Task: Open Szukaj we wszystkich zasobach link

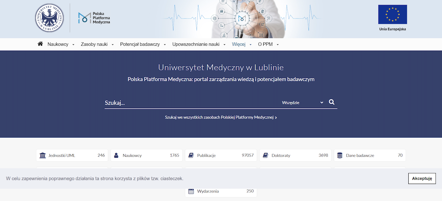Action: [221, 118]
